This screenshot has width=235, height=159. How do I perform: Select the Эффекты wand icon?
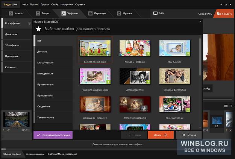pyautogui.click(x=64, y=13)
